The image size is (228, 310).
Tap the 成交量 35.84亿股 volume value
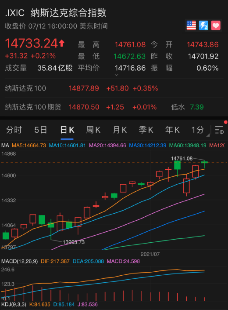[x=55, y=68]
